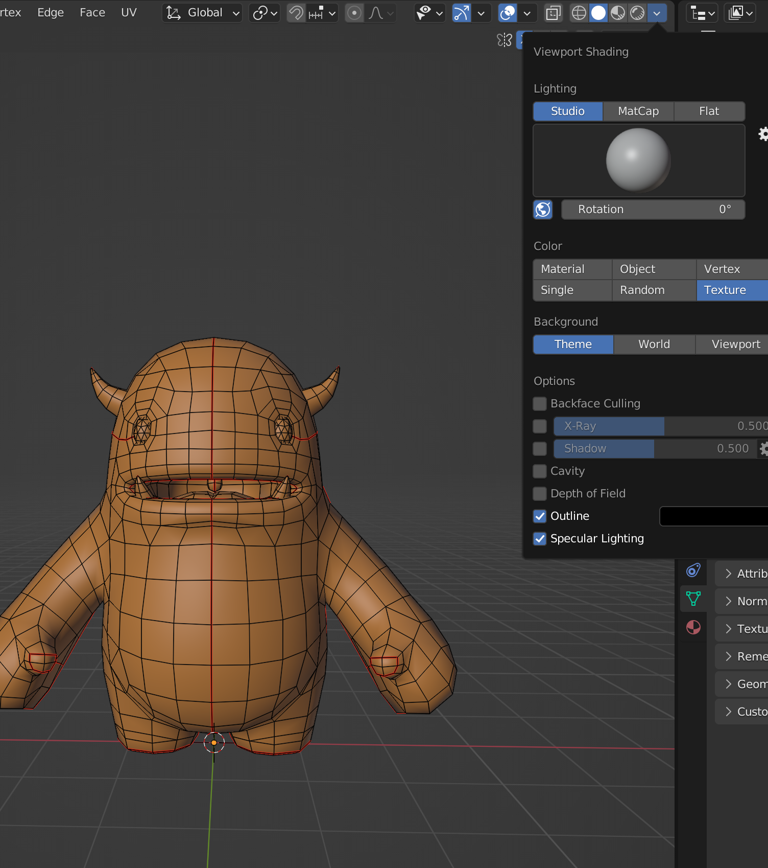Open the UV menu
The image size is (768, 868).
click(x=129, y=12)
